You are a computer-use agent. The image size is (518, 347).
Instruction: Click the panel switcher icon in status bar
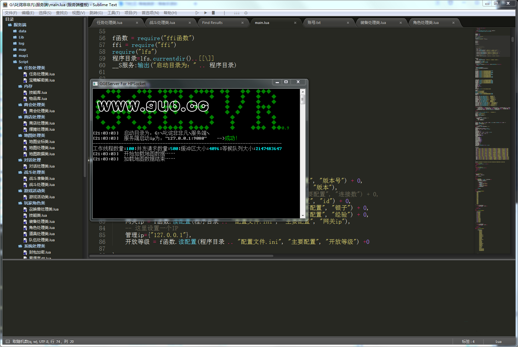click(x=8, y=342)
